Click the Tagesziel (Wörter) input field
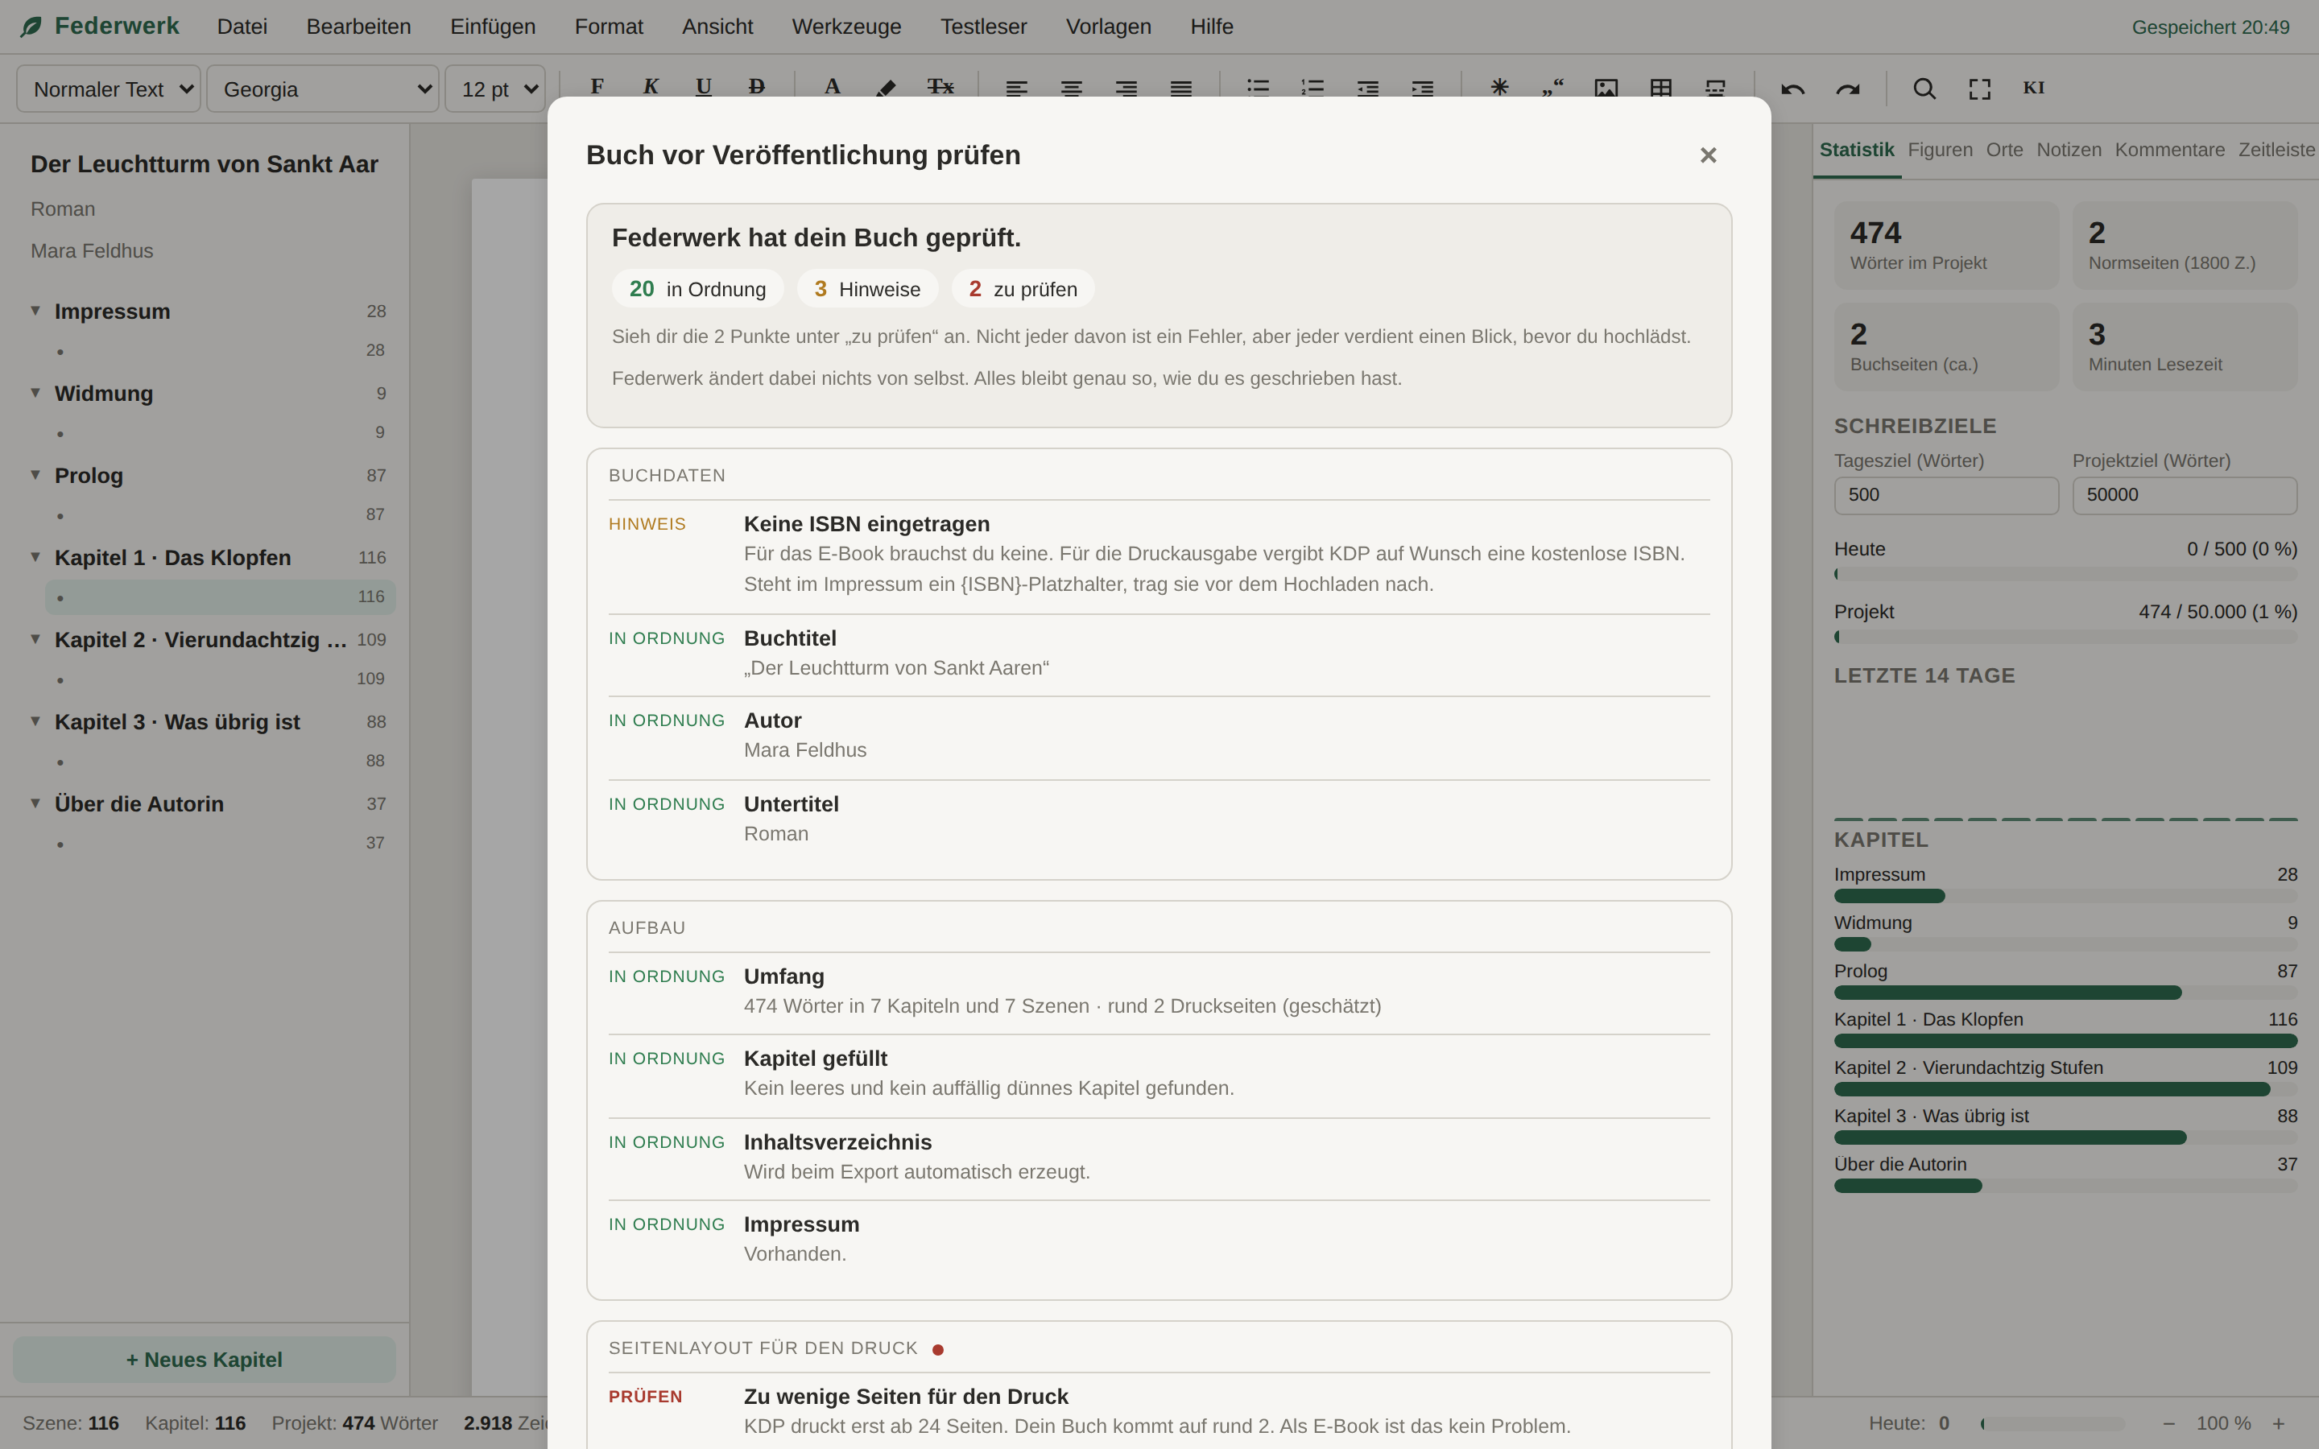This screenshot has width=2319, height=1449. tap(1946, 495)
